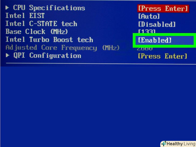
Task: Click the Healthy Living plus logo icon
Action: (164, 143)
